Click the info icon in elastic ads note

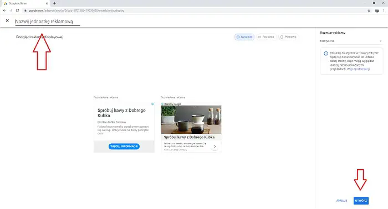point(326,53)
